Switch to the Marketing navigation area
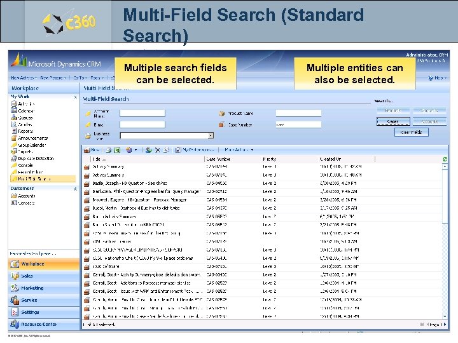Viewport: 458px width, 343px height. pyautogui.click(x=44, y=288)
